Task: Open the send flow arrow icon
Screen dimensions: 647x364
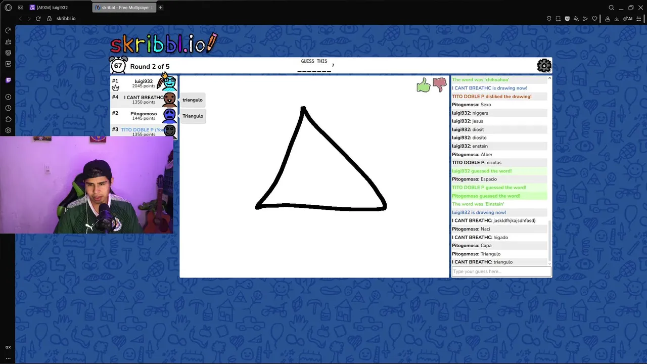Action: [x=585, y=19]
